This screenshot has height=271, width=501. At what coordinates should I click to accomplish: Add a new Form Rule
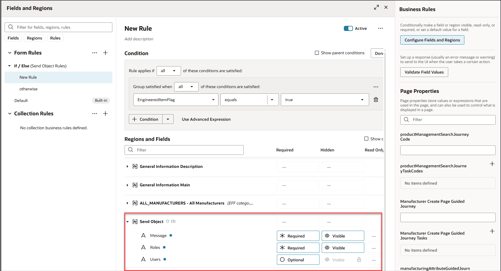point(105,53)
